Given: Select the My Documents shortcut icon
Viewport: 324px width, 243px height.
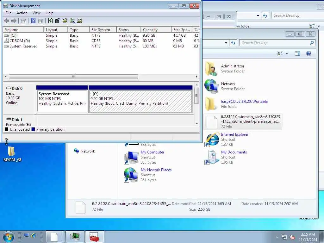Looking at the screenshot, I should [212, 157].
